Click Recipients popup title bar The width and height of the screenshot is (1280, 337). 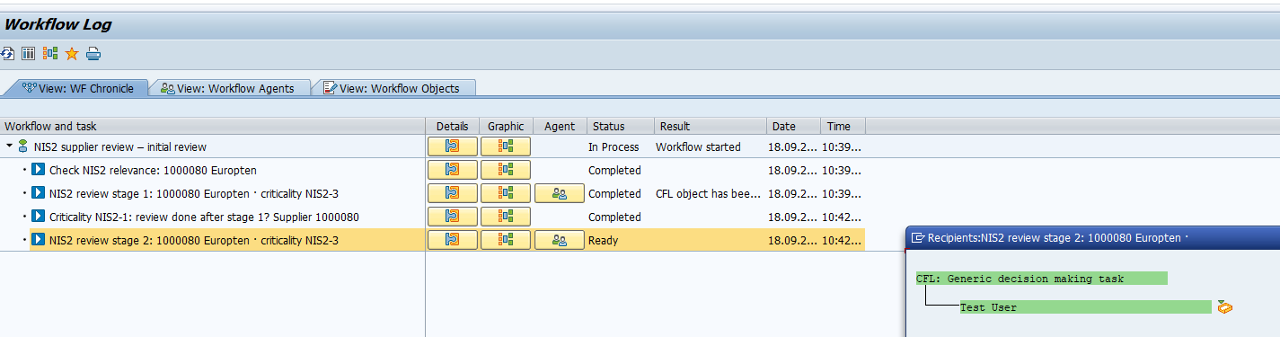[1093, 238]
